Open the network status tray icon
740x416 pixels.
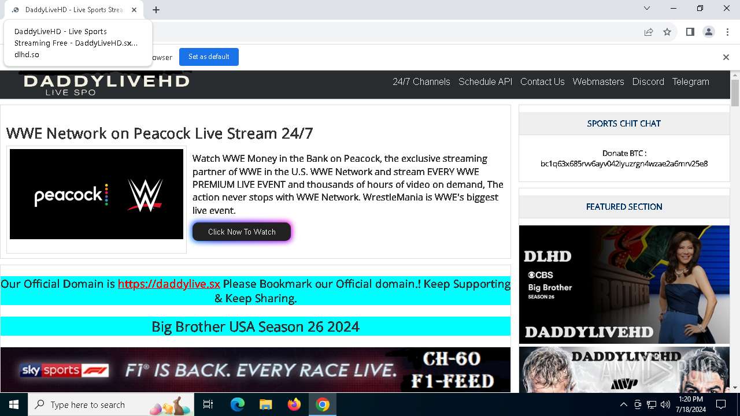[x=652, y=404]
